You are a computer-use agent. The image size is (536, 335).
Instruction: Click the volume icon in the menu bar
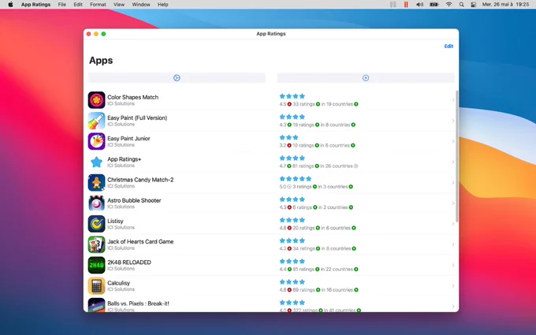[x=420, y=5]
